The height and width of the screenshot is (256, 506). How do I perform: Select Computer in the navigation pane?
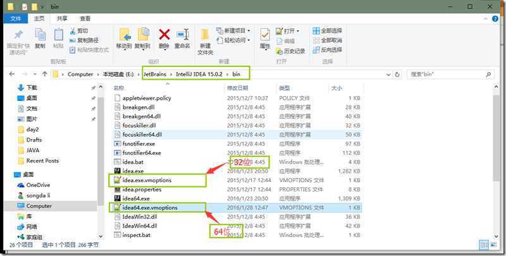(x=39, y=205)
